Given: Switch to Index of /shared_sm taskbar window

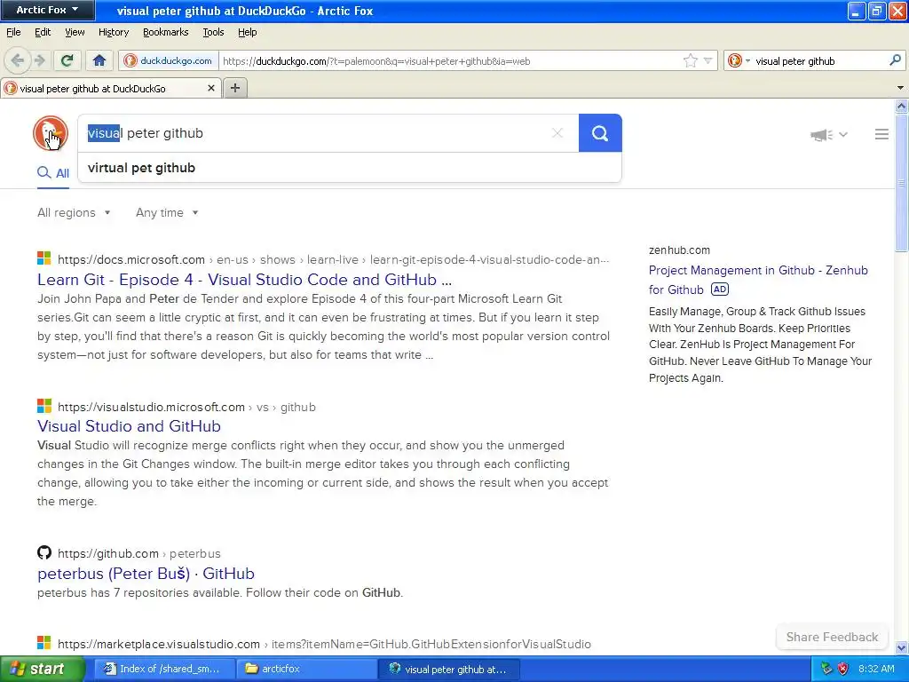Looking at the screenshot, I should pyautogui.click(x=163, y=669).
